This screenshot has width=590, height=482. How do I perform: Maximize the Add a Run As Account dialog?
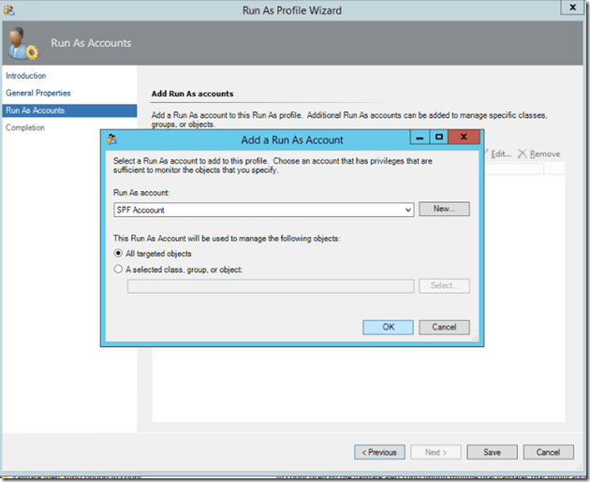coord(438,139)
